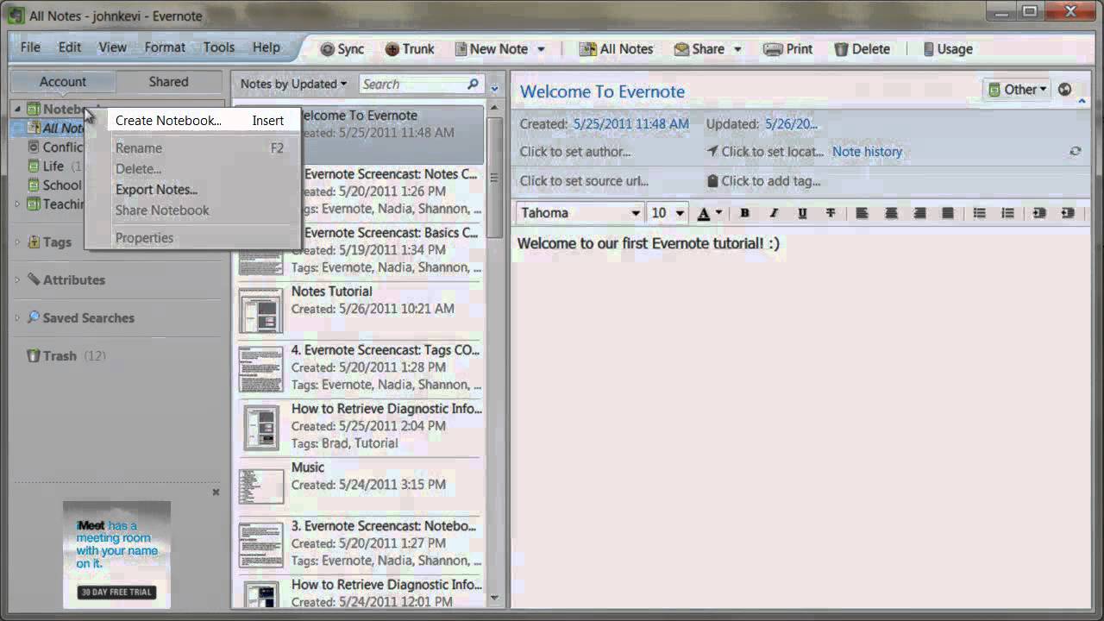Align text left in editor toolbar

[x=862, y=213]
